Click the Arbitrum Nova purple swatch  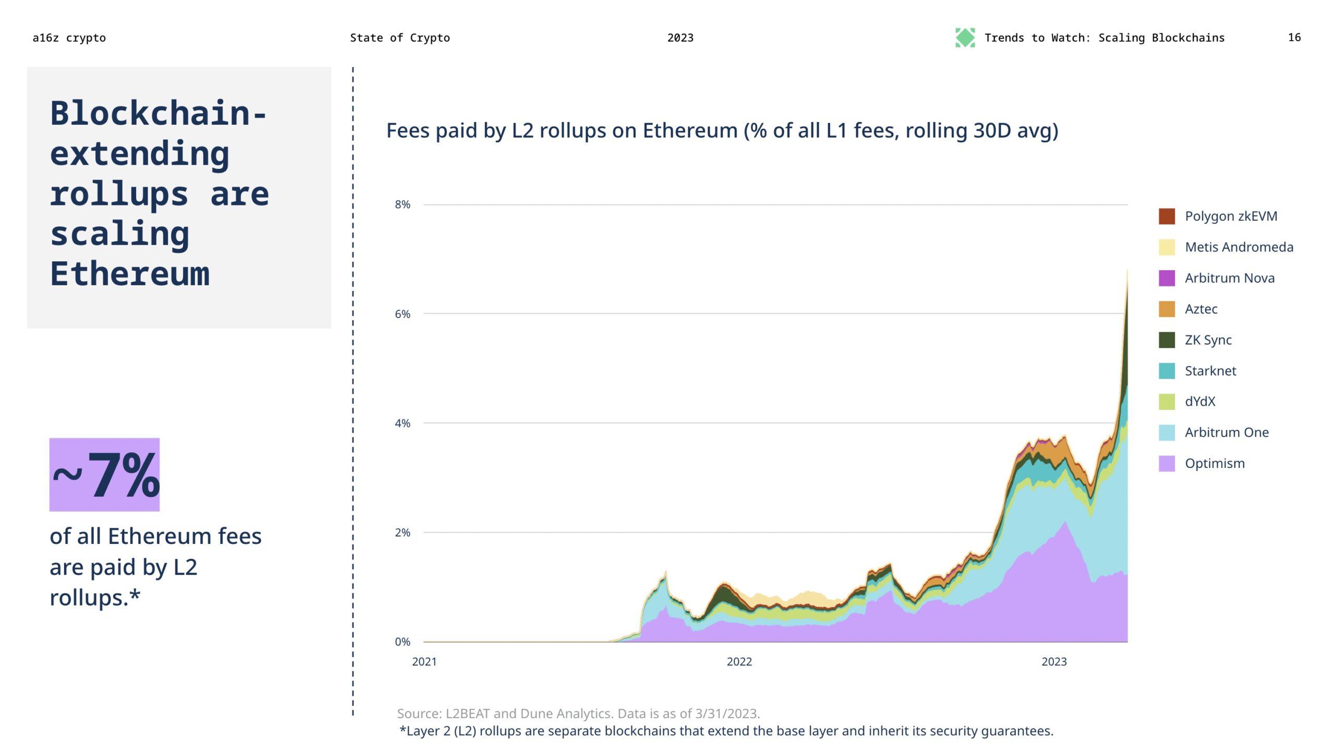[1167, 278]
